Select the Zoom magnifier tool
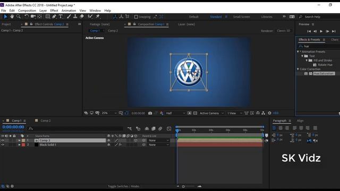 point(19,16)
